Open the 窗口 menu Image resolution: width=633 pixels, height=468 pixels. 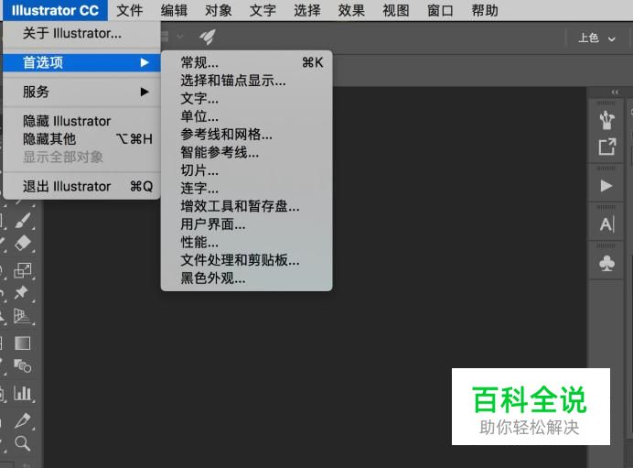click(440, 10)
